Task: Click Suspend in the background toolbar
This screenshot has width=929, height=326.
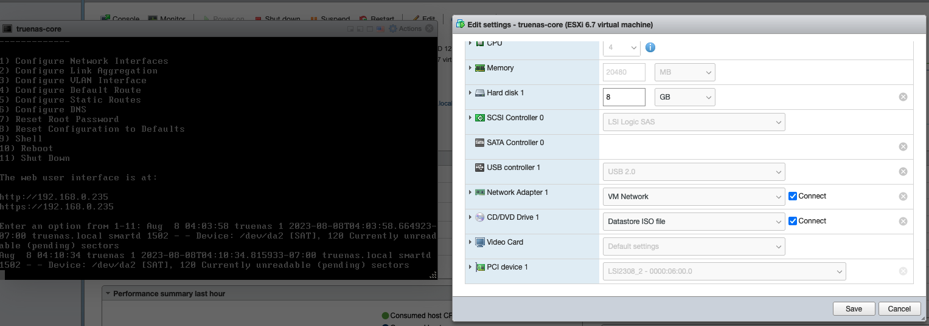Action: tap(330, 19)
